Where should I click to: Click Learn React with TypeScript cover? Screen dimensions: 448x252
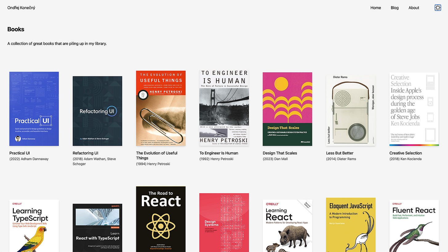point(98,228)
